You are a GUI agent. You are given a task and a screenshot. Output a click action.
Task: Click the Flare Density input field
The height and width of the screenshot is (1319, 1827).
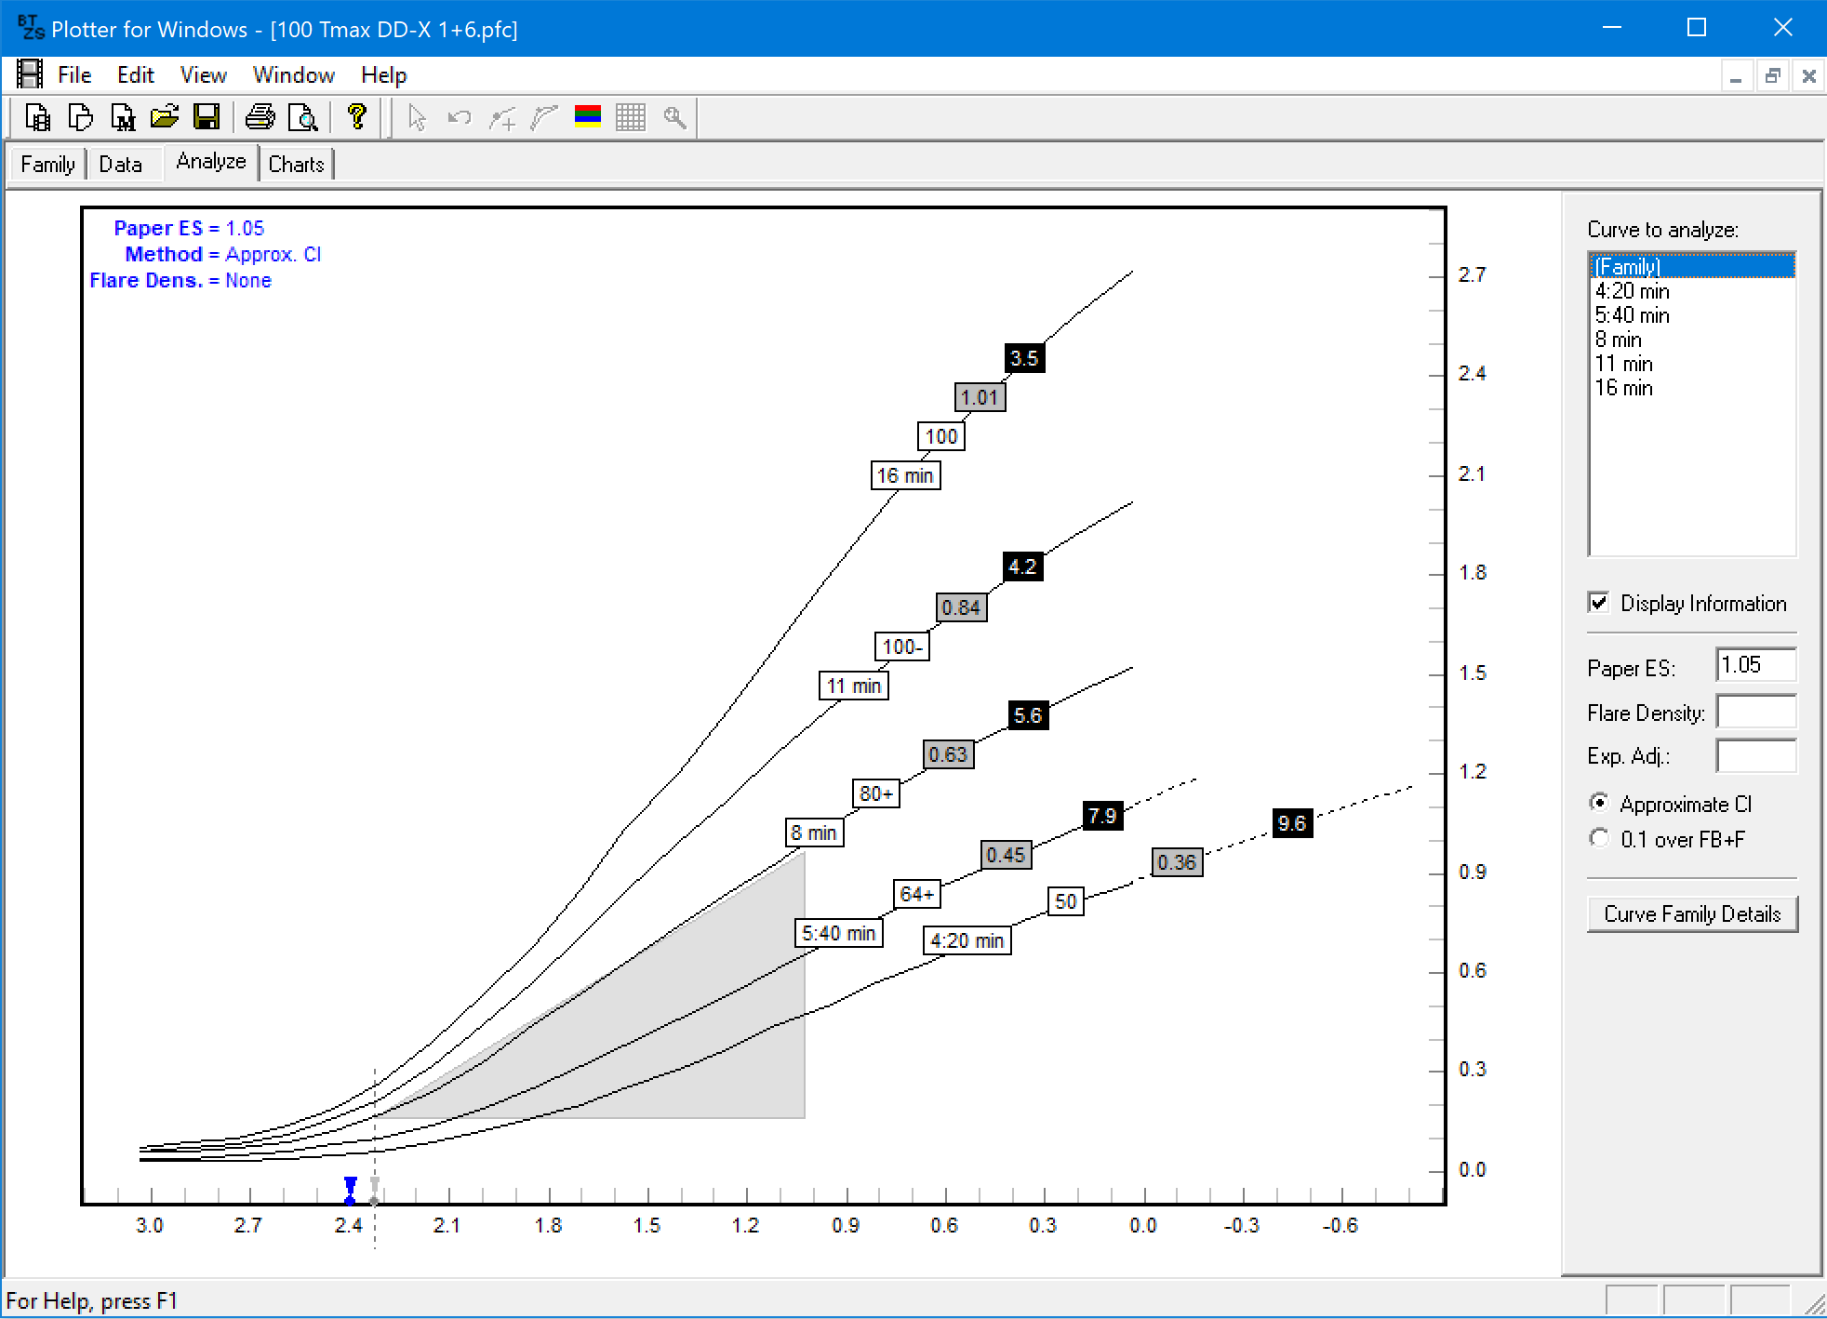[1755, 713]
